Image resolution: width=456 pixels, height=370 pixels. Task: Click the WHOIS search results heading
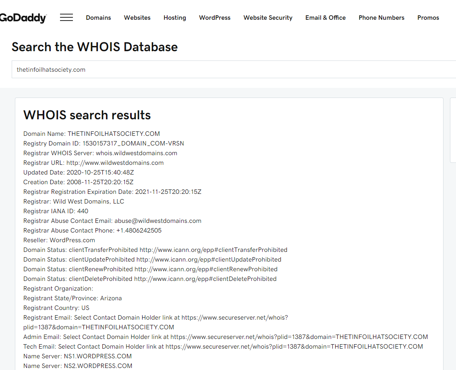87,115
